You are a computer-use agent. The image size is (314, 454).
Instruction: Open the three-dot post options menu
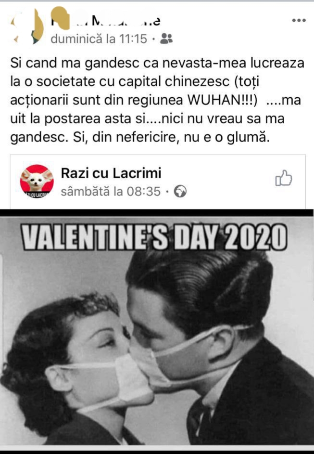pyautogui.click(x=299, y=20)
